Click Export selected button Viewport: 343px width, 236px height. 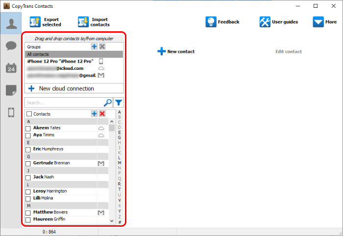tap(45, 22)
